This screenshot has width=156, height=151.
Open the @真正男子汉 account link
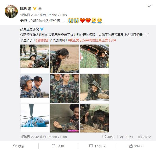pyautogui.click(x=30, y=29)
